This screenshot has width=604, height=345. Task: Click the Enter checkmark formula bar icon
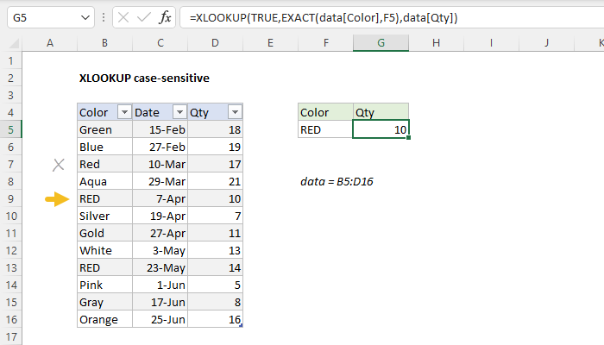click(144, 18)
